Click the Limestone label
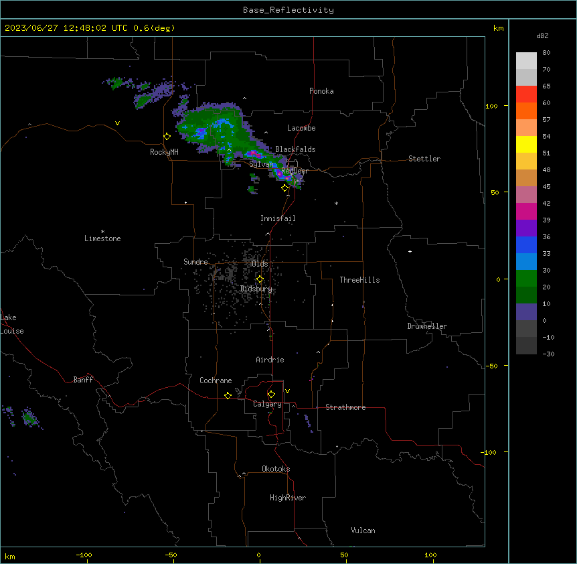 tap(102, 238)
